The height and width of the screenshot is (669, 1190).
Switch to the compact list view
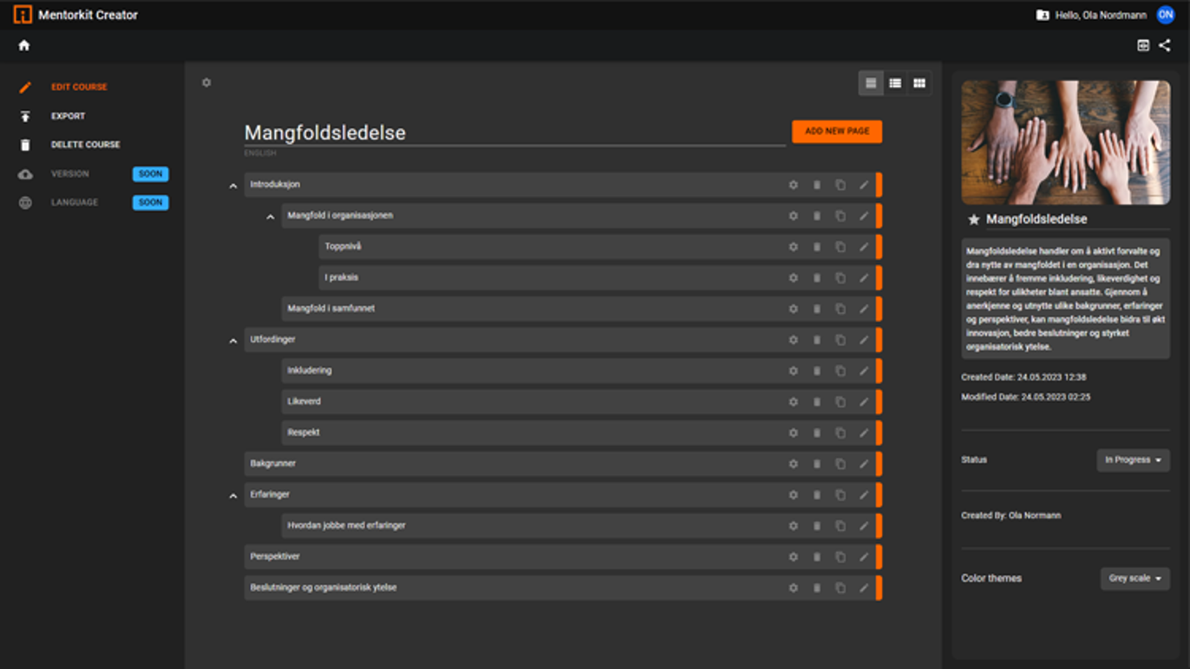[x=895, y=83]
